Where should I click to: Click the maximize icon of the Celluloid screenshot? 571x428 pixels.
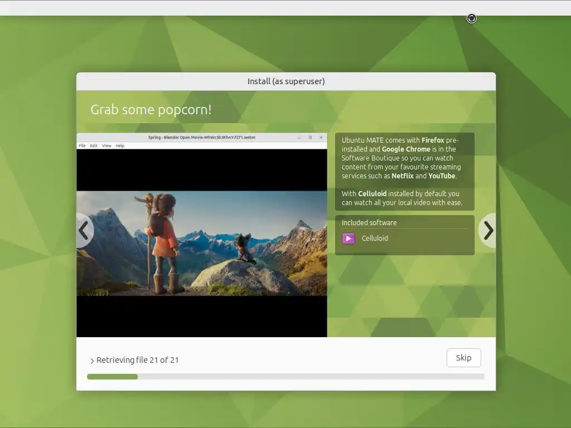click(310, 137)
